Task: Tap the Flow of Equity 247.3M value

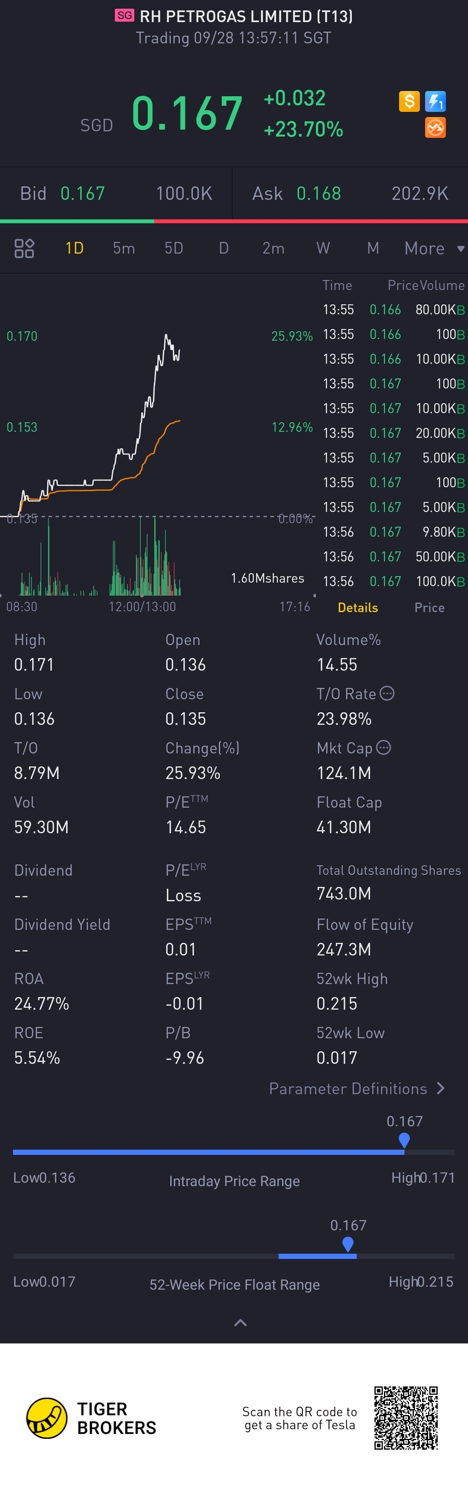Action: 344,949
